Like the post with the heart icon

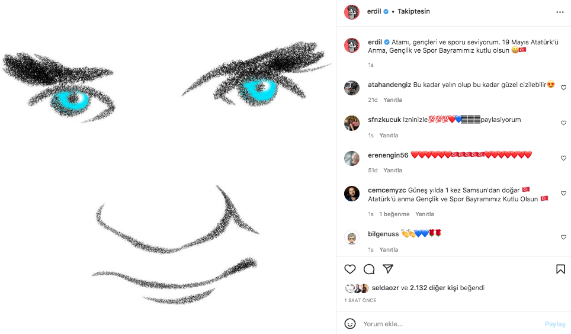[350, 269]
